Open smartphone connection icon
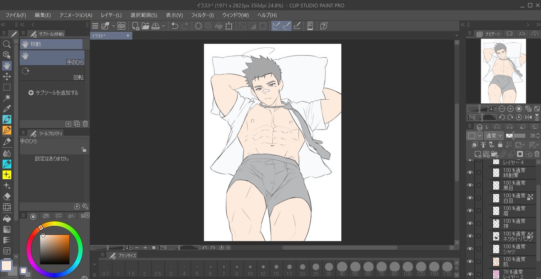 click(x=310, y=26)
